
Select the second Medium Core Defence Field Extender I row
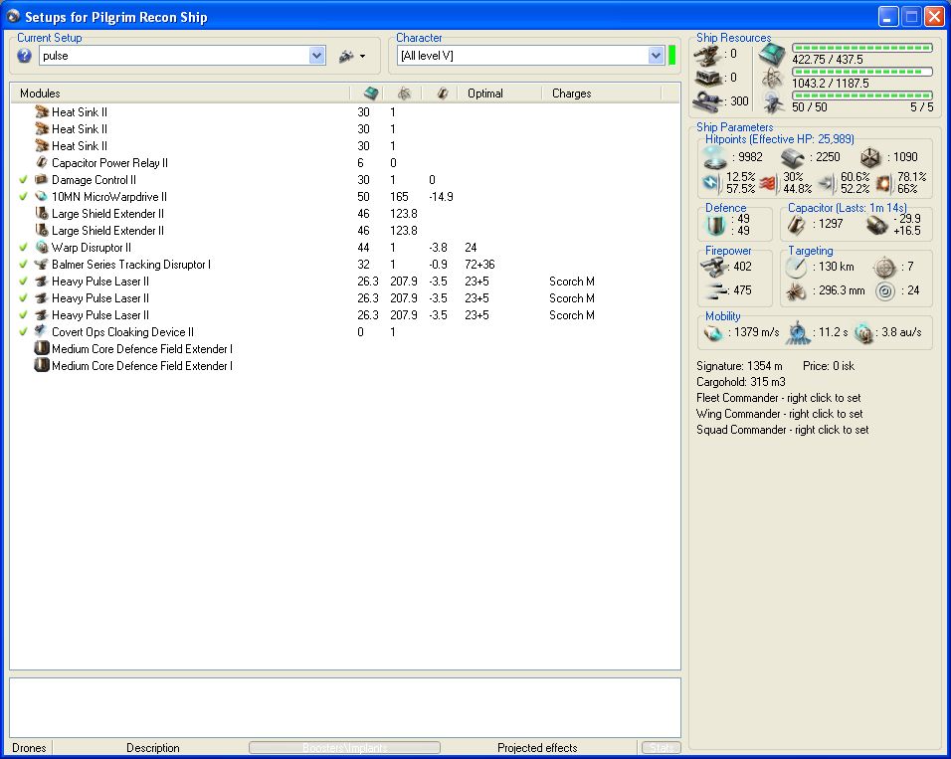point(345,366)
